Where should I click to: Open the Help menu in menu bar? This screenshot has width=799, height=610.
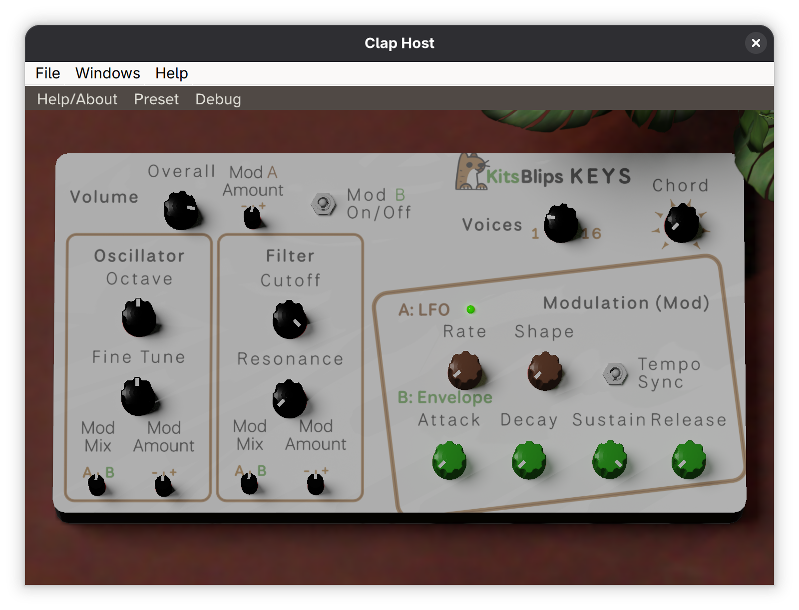172,73
